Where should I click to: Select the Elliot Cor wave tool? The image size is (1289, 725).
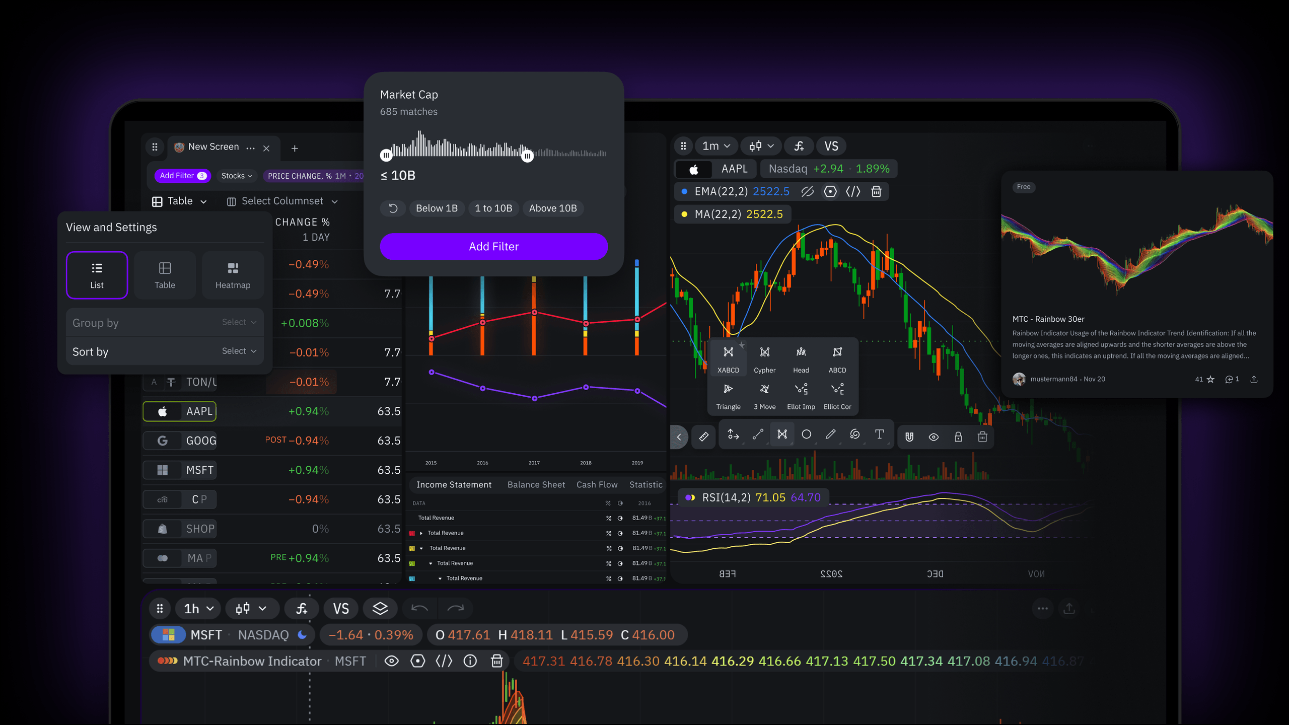(x=837, y=396)
